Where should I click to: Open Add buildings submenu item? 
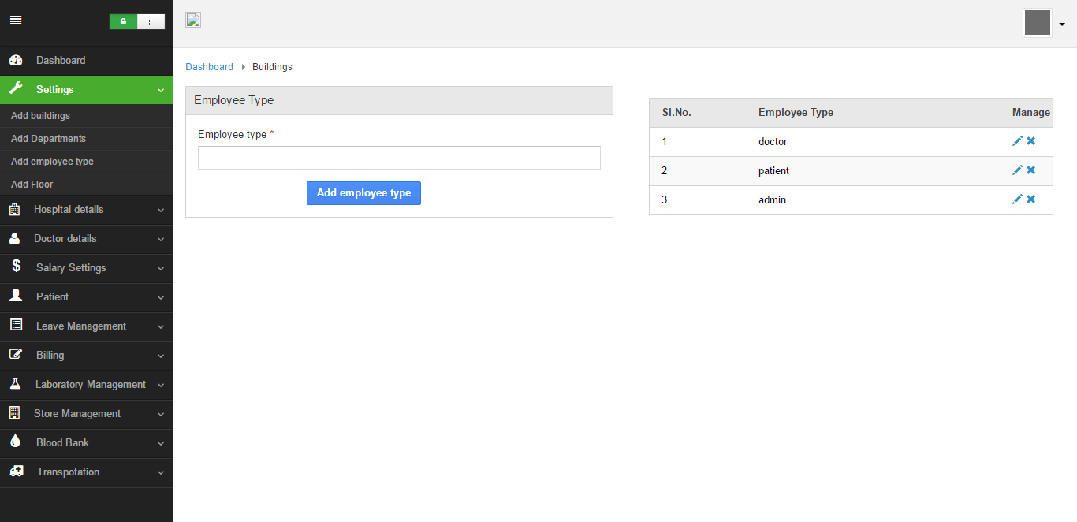[40, 116]
